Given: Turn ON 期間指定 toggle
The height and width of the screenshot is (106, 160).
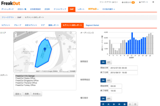Looking at the screenshot, I should tap(103, 62).
